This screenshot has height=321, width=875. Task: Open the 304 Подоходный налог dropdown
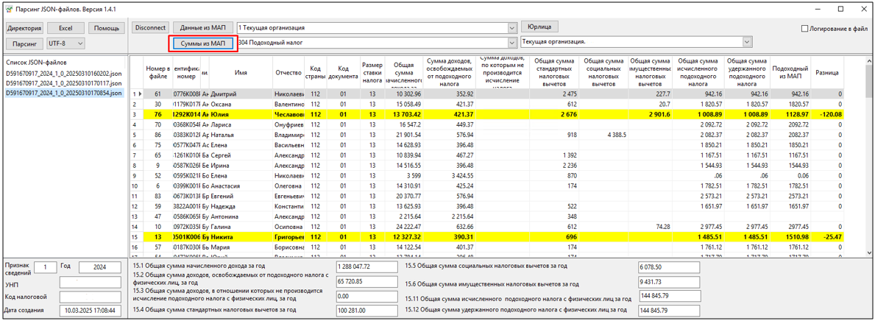(512, 43)
